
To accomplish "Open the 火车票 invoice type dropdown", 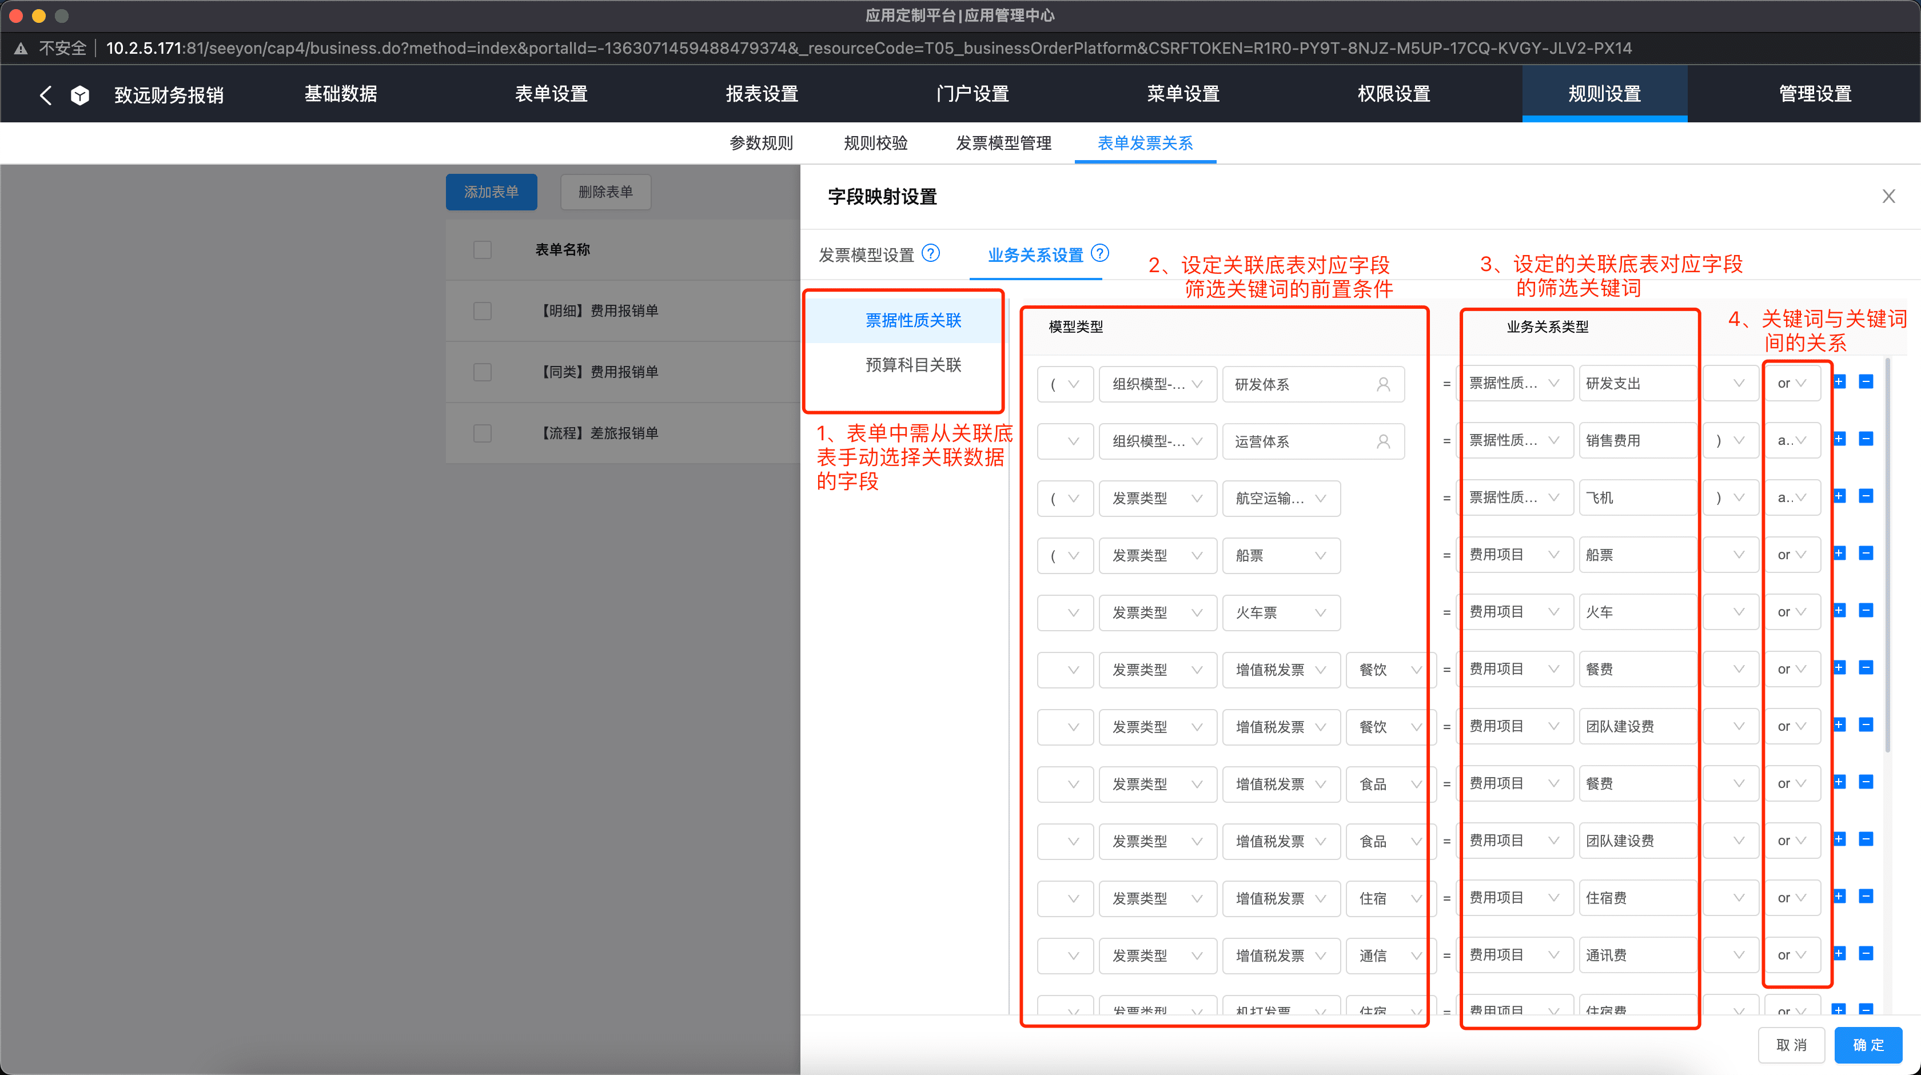I will click(x=1281, y=612).
